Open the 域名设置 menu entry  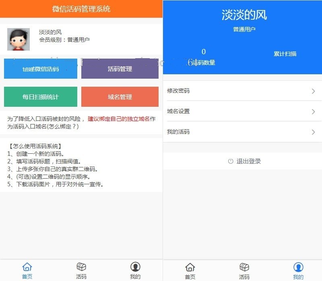243,111
